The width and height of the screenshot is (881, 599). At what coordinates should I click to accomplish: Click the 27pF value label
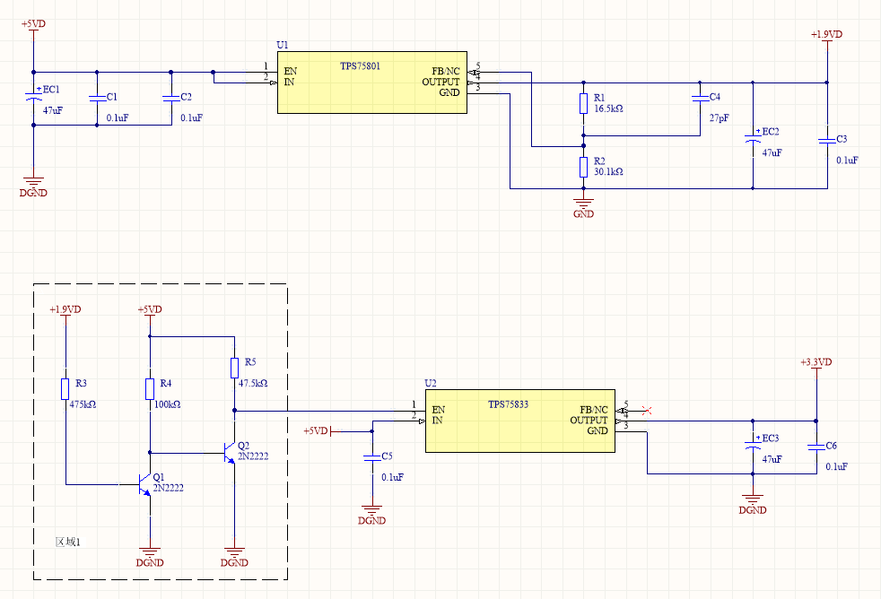[x=720, y=118]
